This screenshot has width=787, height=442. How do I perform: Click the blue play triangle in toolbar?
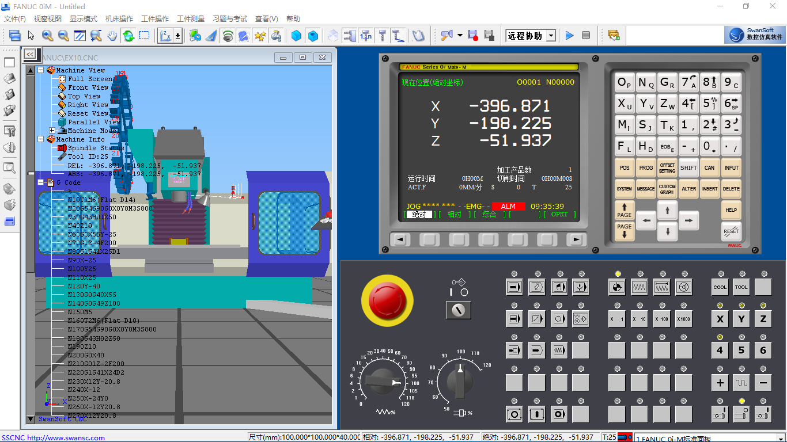click(x=570, y=36)
